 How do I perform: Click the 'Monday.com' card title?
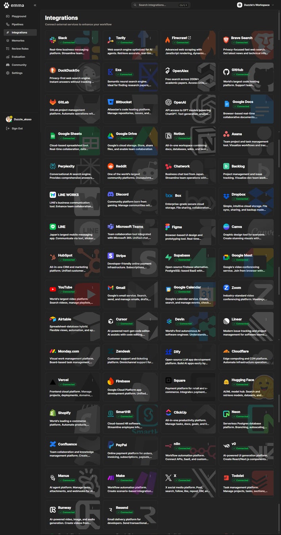[x=69, y=351]
